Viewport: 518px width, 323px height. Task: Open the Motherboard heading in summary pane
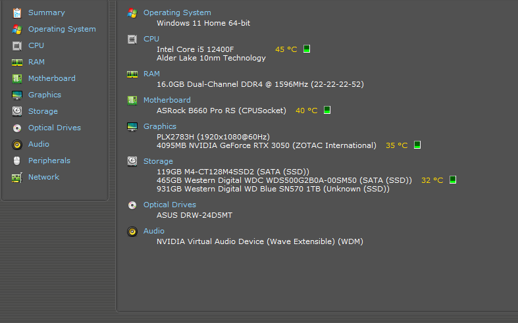[167, 100]
